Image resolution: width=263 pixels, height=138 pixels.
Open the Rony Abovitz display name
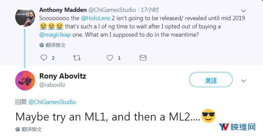click(63, 76)
